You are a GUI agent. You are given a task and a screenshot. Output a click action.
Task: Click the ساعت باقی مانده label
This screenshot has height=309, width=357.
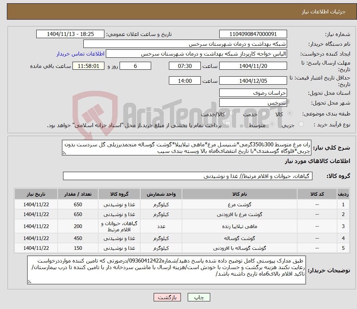(50, 66)
